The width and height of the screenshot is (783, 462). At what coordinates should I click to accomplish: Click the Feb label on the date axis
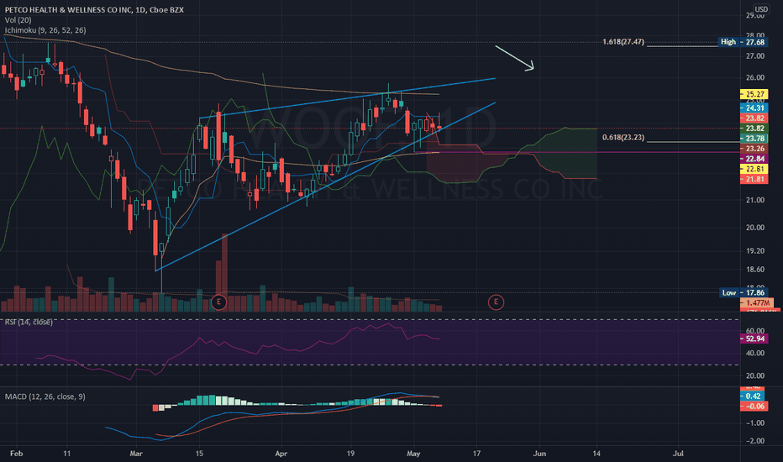click(x=17, y=454)
